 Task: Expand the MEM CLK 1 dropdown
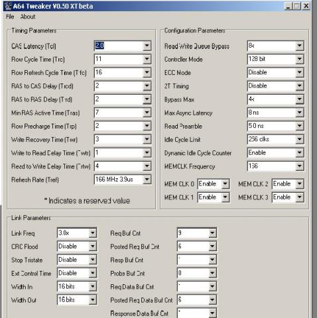(225, 197)
